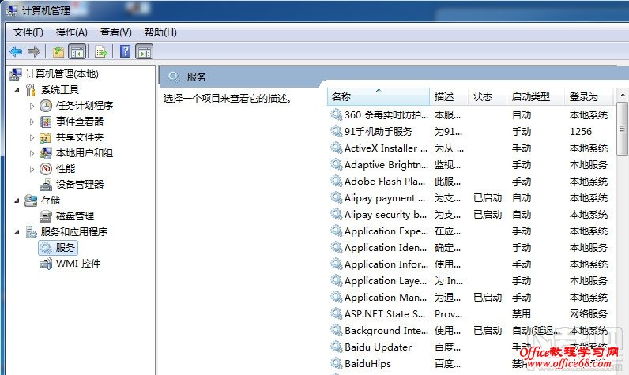Click gear icon of 91手机助手服务 row

tap(336, 131)
